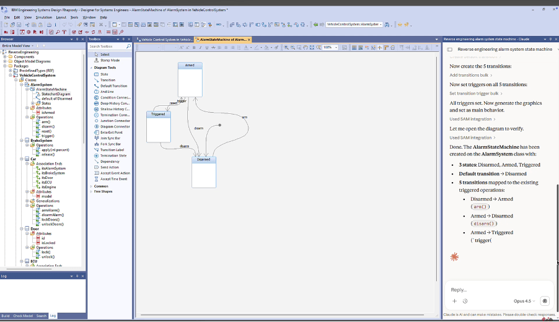559x322 pixels.
Task: Pin the Browser panel
Action: tap(77, 39)
